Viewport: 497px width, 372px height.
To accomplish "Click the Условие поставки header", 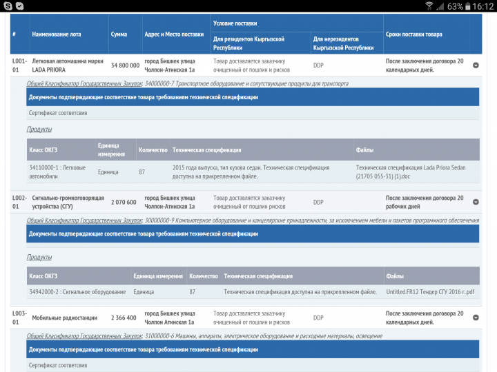I will point(235,23).
